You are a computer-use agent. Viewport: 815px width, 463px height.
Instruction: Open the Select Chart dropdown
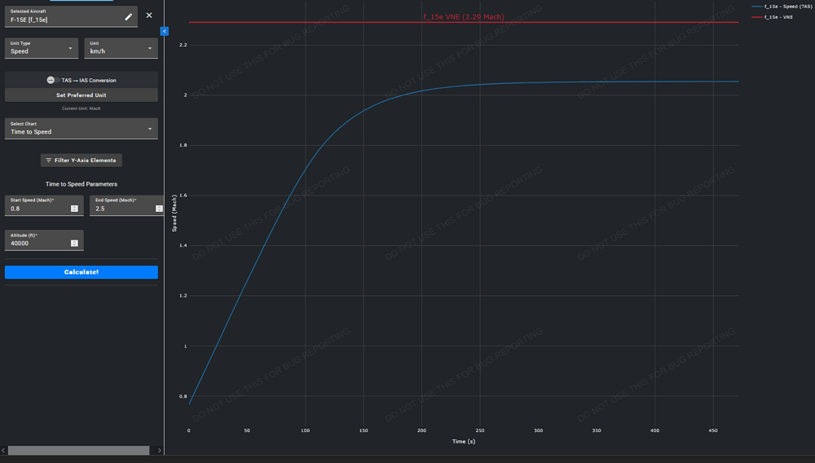point(81,128)
